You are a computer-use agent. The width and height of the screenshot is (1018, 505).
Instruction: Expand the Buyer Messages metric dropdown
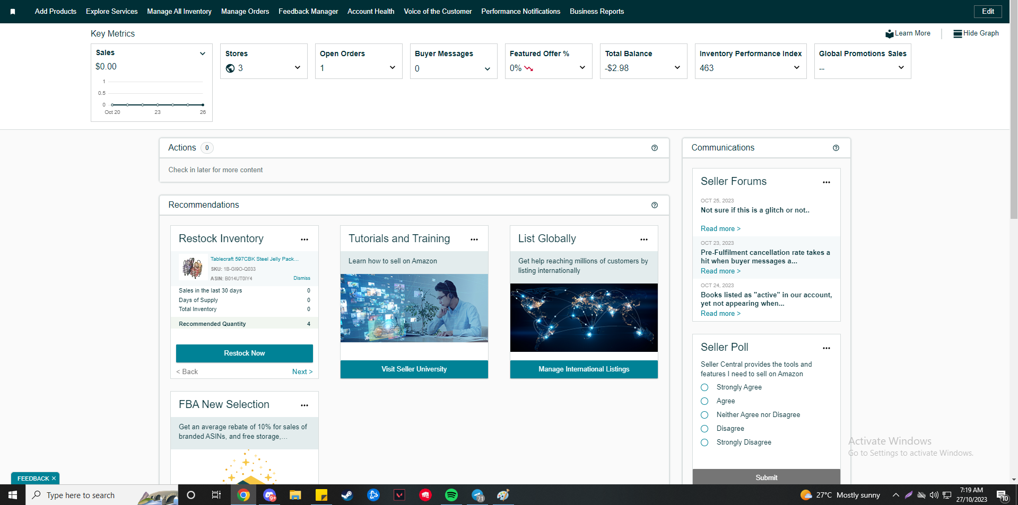pos(488,69)
